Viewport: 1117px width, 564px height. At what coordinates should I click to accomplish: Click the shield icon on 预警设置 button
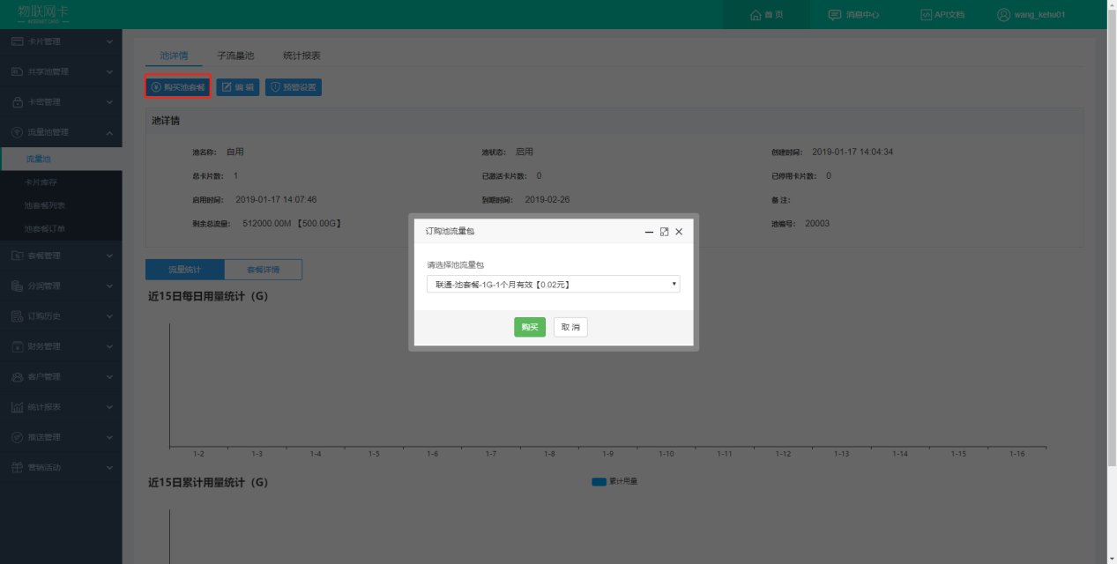(275, 87)
